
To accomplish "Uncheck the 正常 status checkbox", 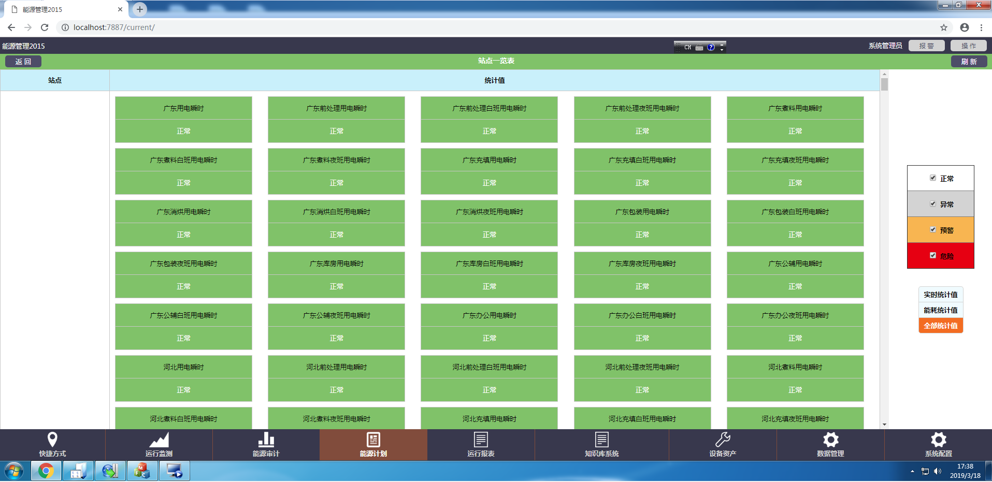I will click(x=933, y=178).
